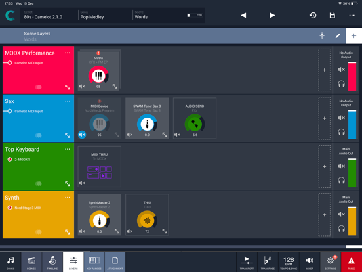
Task: Expand the MODX module view
Action: (x=115, y=87)
